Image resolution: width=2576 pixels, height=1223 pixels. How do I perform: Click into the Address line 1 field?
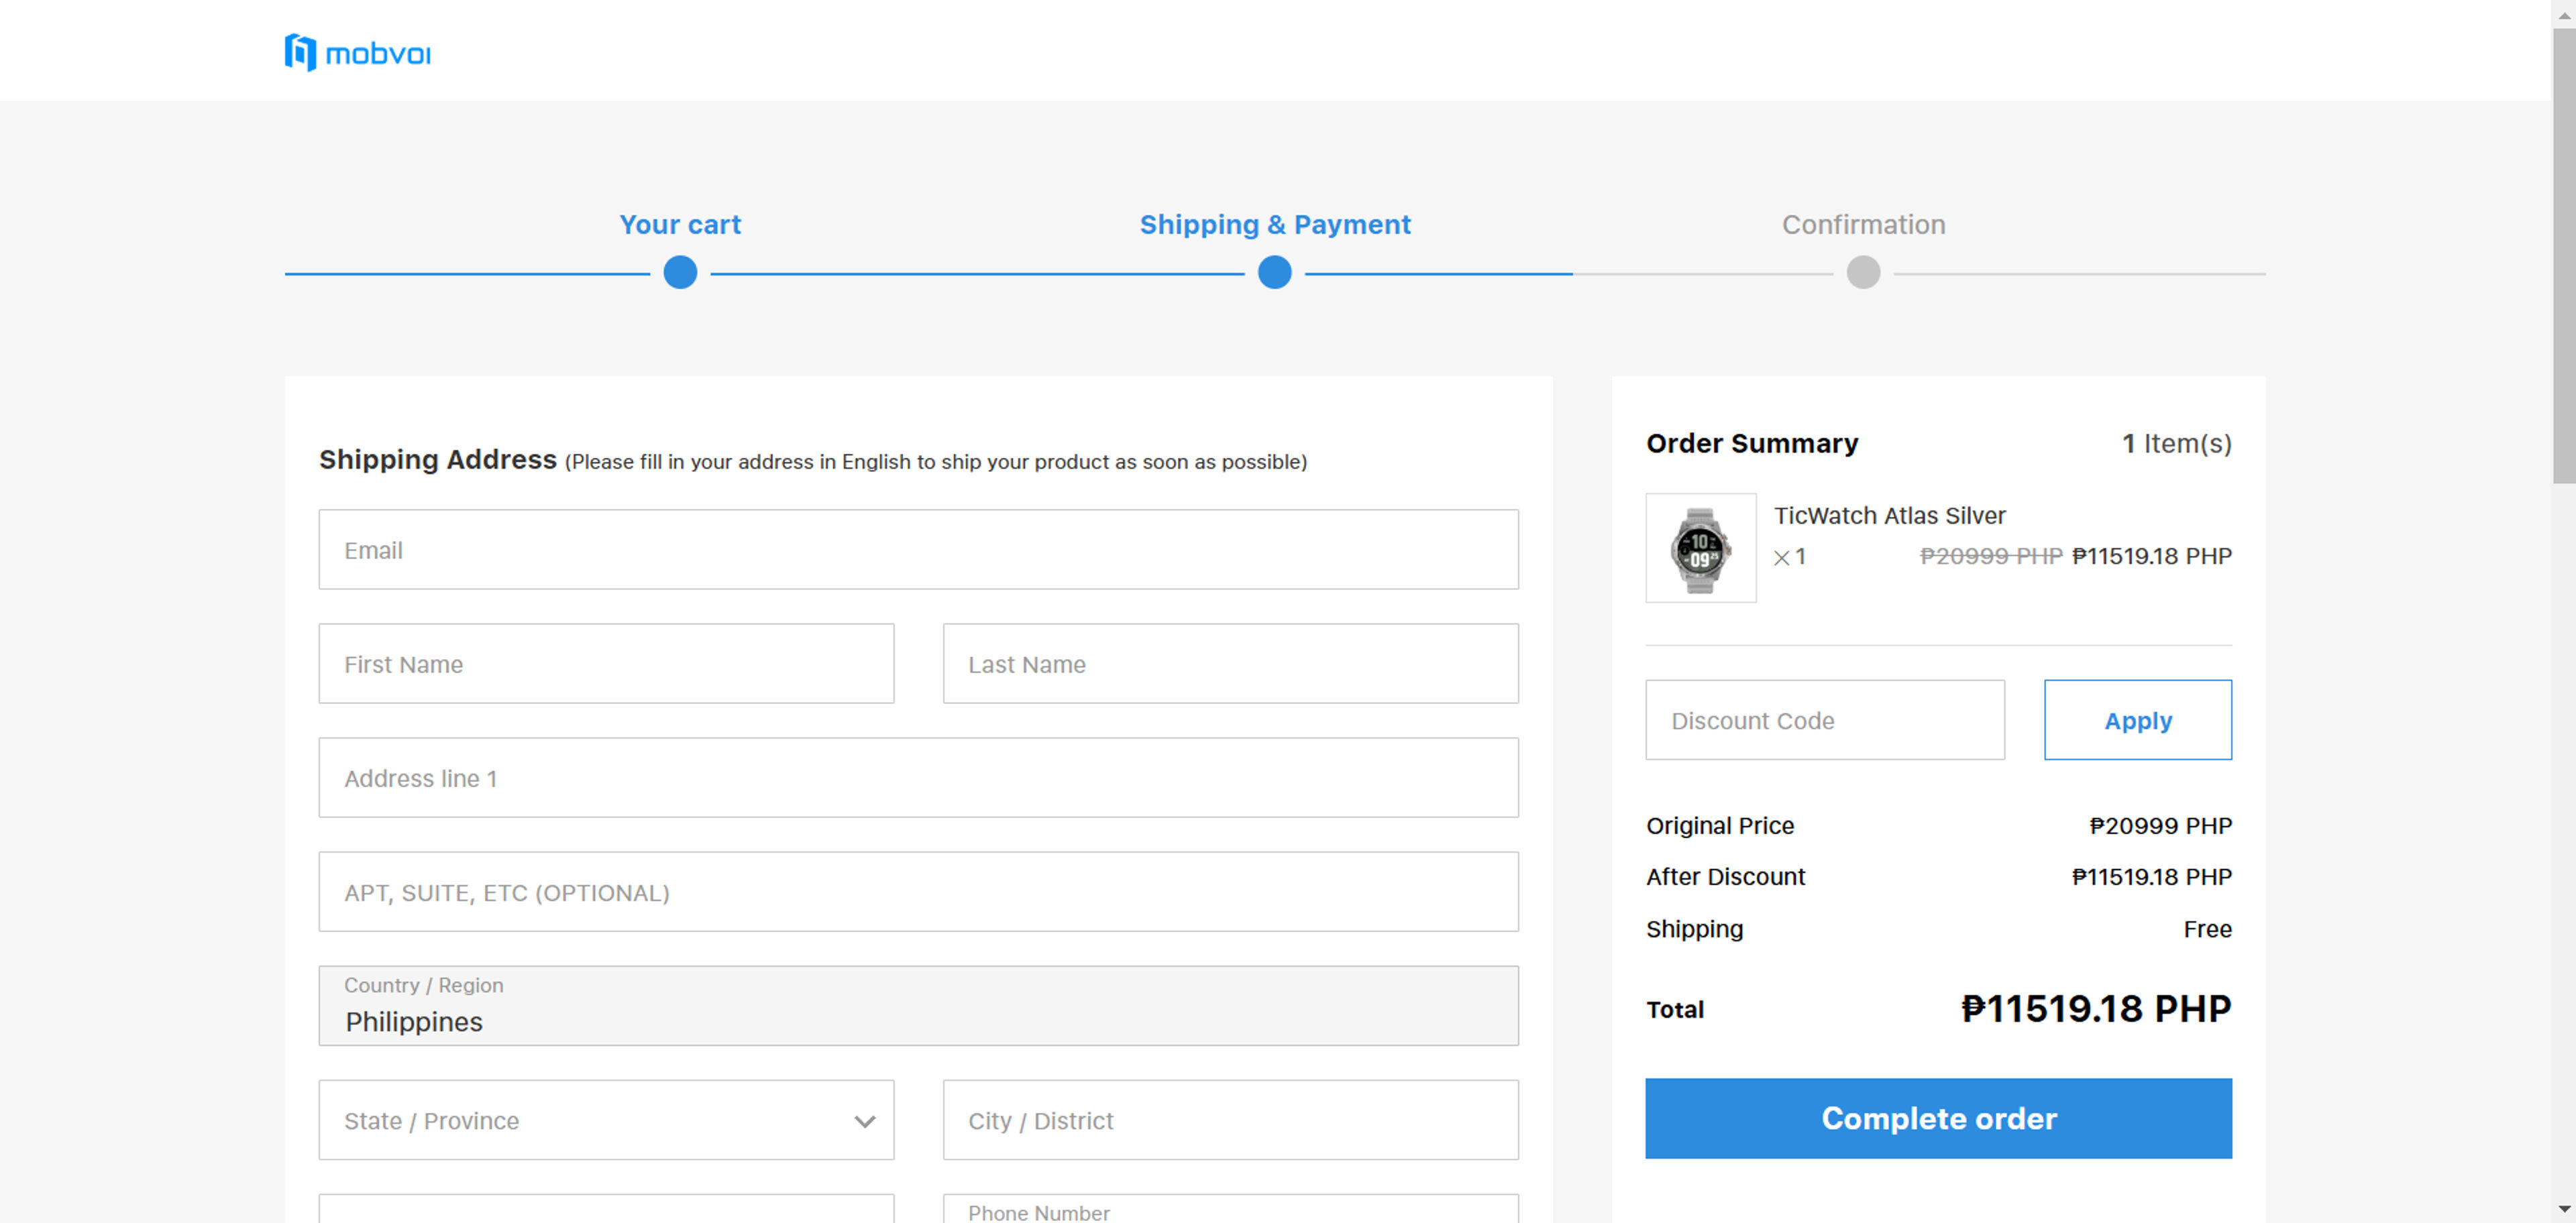click(918, 777)
